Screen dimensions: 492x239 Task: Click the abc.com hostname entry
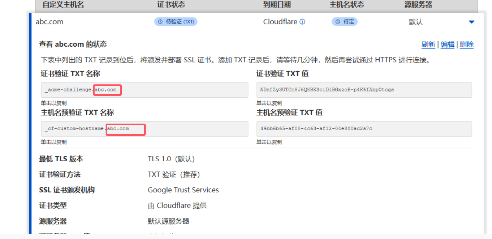click(x=49, y=22)
